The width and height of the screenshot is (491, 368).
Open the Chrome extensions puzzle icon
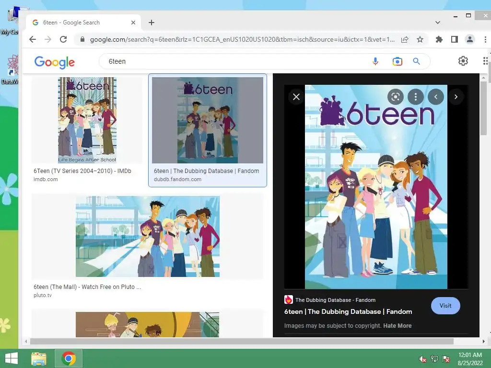pos(439,39)
